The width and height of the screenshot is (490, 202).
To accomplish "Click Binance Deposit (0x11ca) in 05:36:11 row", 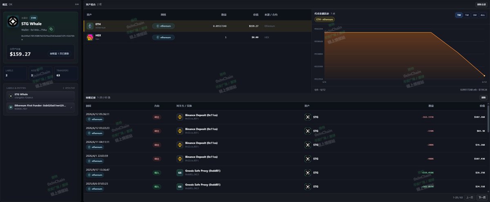I will pos(201,115).
